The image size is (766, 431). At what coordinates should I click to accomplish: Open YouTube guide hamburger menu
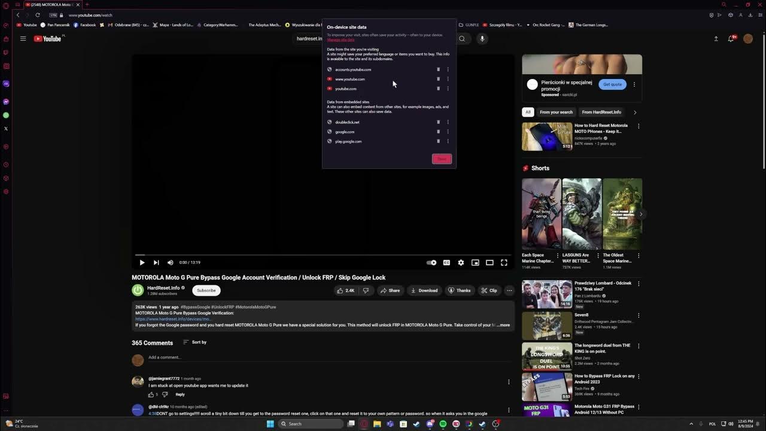tap(23, 39)
